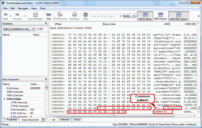The height and width of the screenshot is (128, 202).
Task: Open the File menu
Action: tap(5, 8)
